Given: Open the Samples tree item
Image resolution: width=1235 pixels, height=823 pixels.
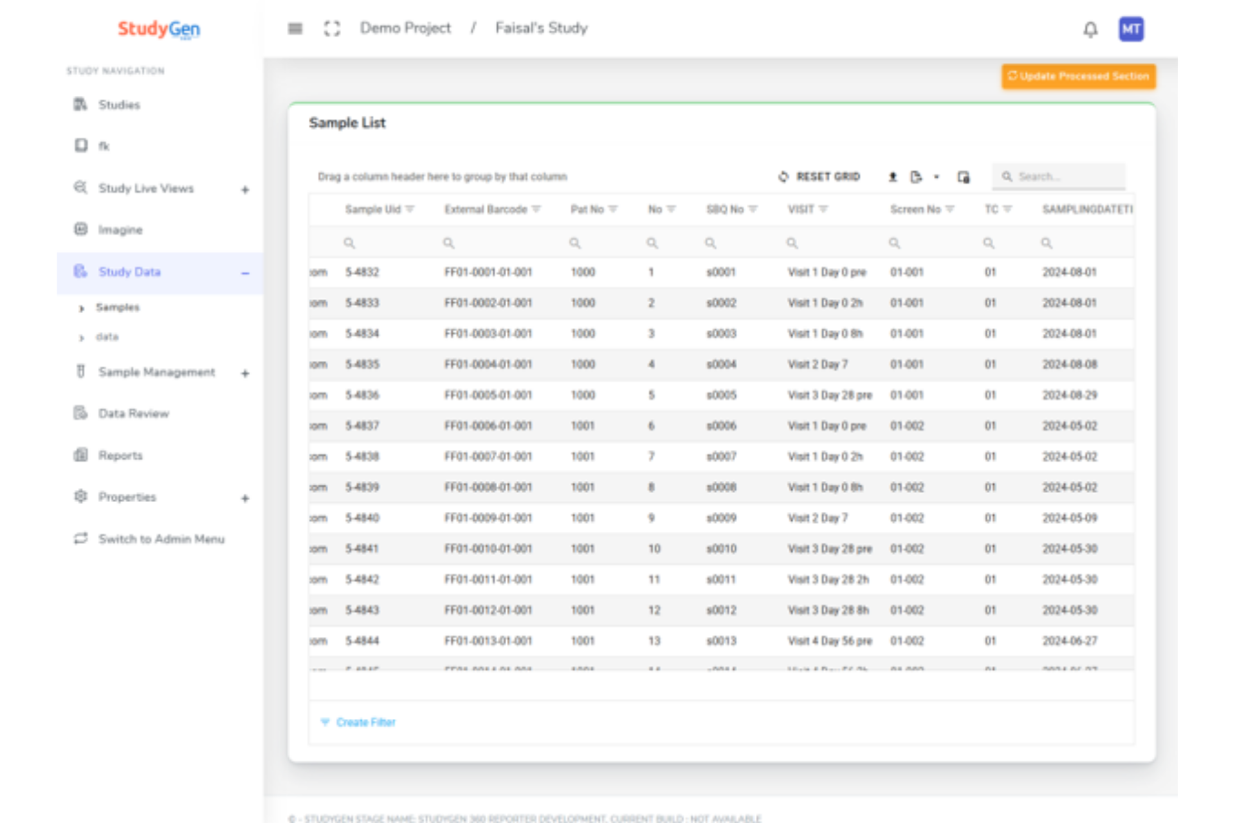Looking at the screenshot, I should pyautogui.click(x=118, y=307).
